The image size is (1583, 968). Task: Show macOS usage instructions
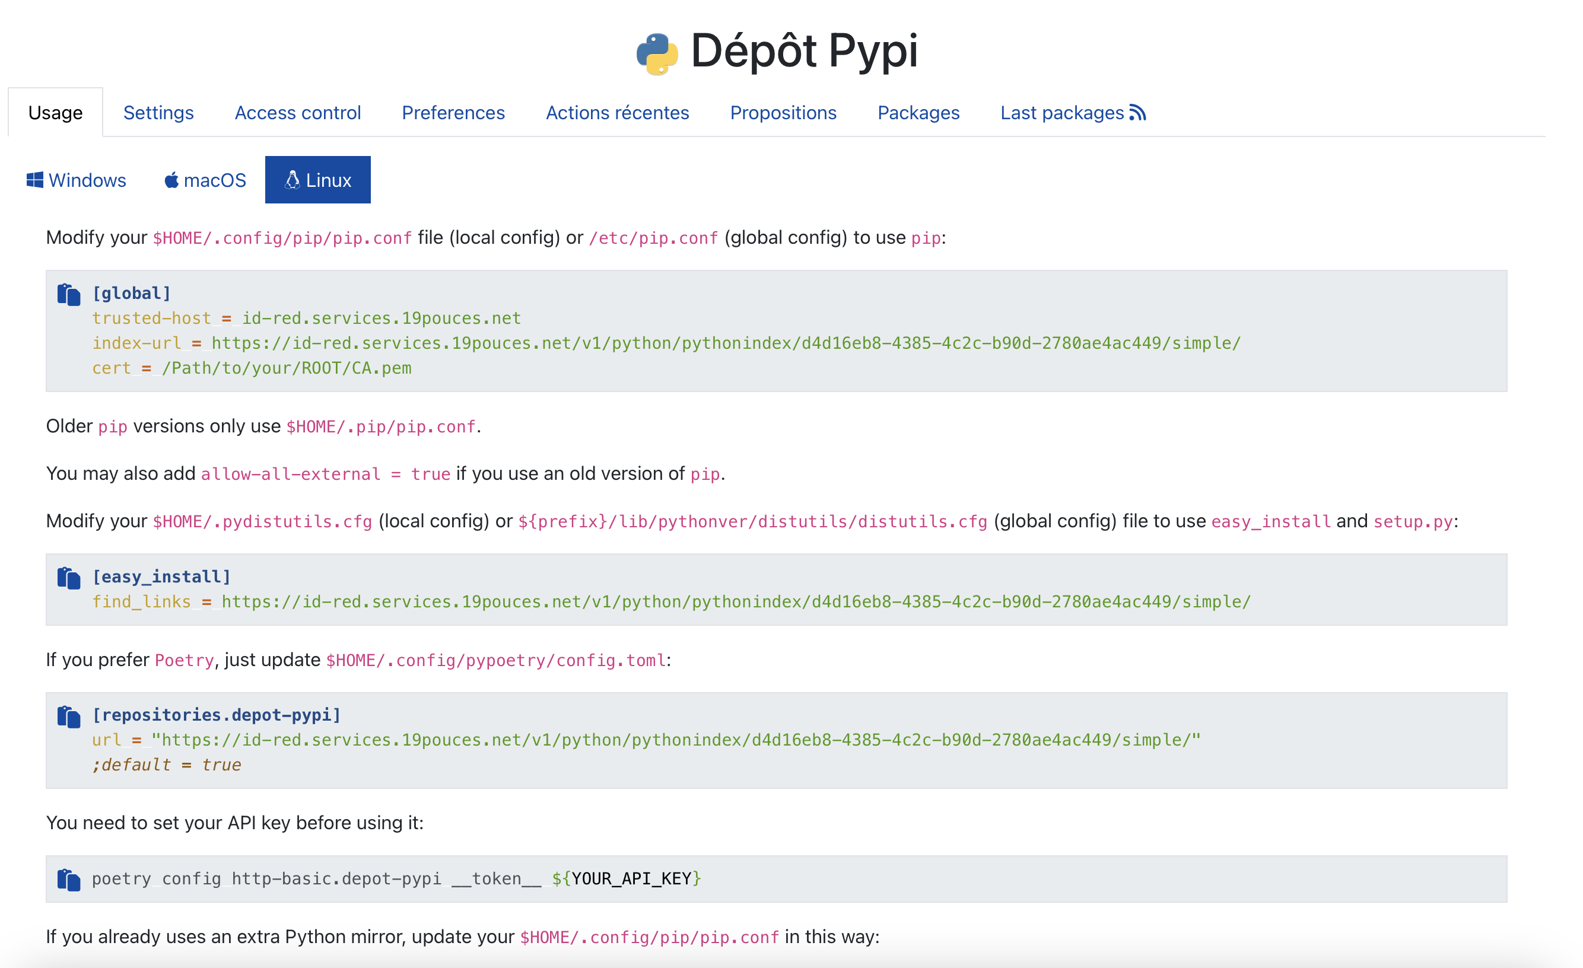[205, 180]
